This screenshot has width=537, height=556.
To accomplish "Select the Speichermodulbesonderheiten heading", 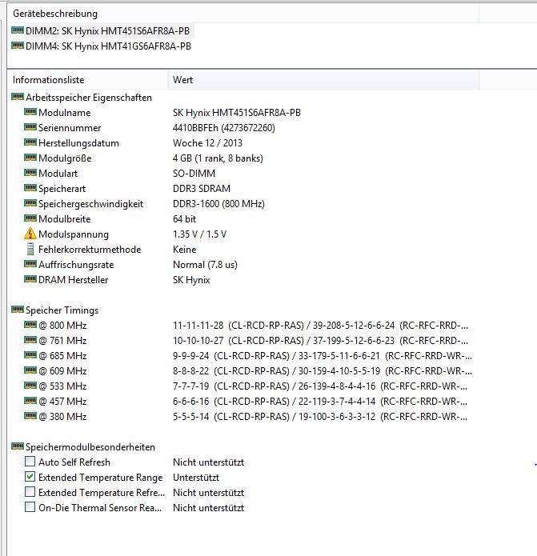I will pyautogui.click(x=90, y=447).
